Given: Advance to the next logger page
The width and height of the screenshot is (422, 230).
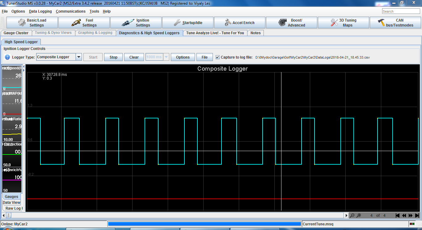Looking at the screenshot, I should (411, 216).
